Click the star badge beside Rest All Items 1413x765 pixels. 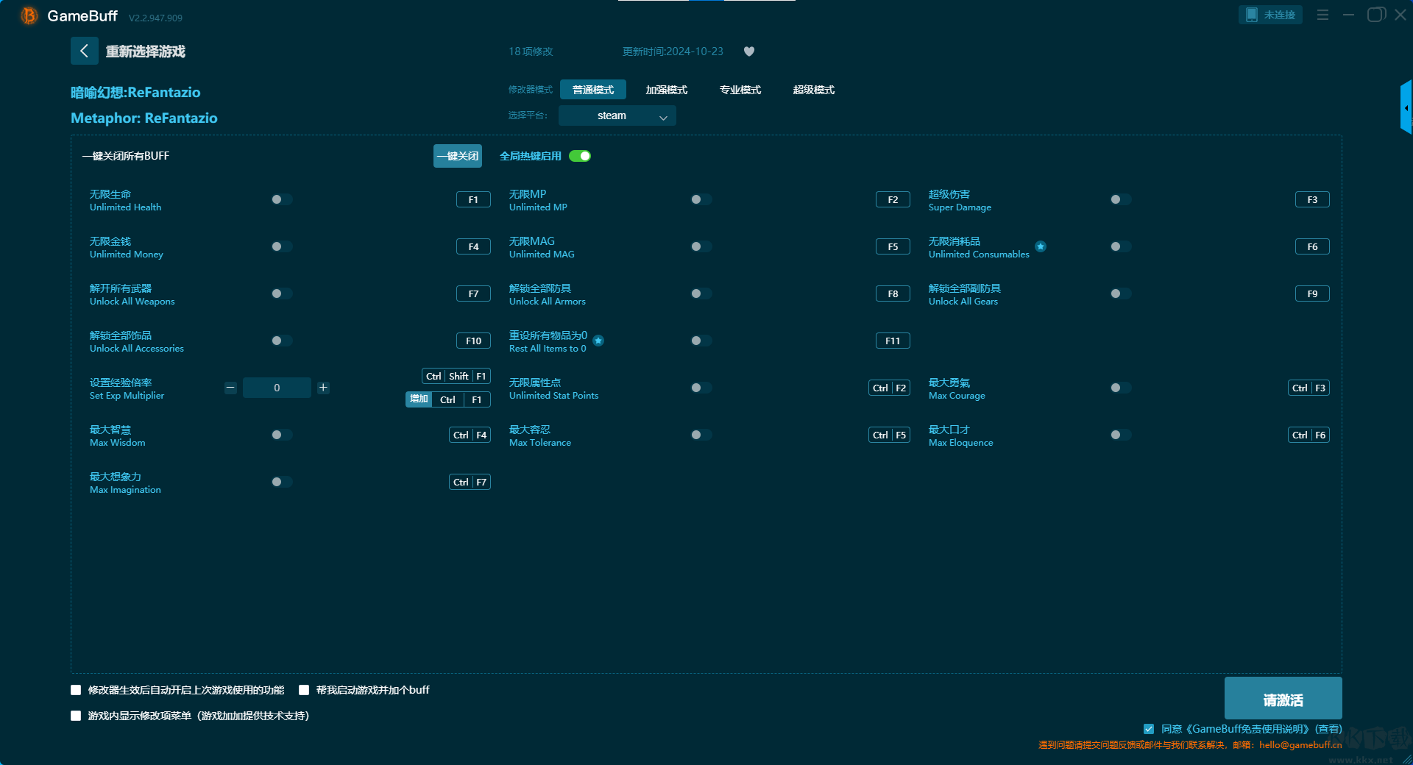tap(598, 341)
